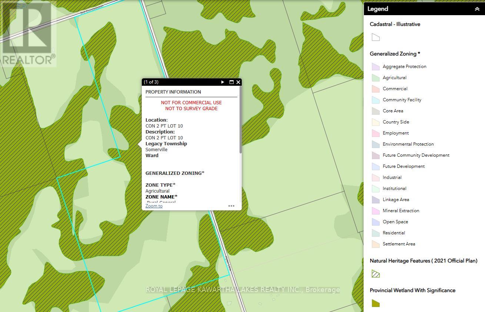
Task: Click the Cadastral Illustrative legend symbol
Action: (x=376, y=37)
